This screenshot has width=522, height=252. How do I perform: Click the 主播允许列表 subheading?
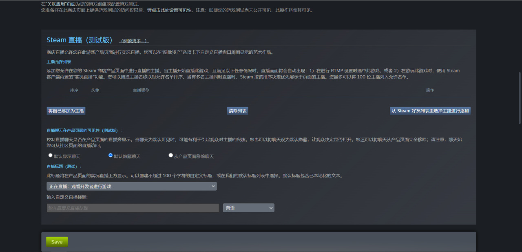click(x=59, y=61)
